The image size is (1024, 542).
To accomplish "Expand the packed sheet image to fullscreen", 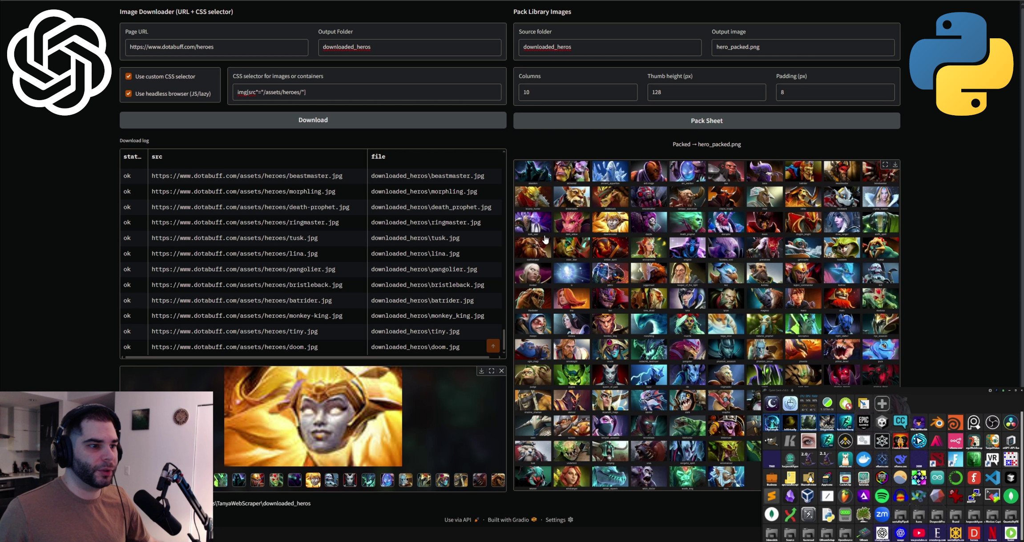I will (x=885, y=165).
